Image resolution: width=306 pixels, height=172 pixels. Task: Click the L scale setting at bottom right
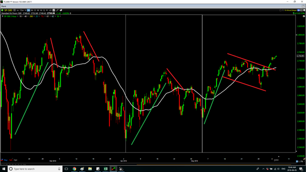[299, 161]
